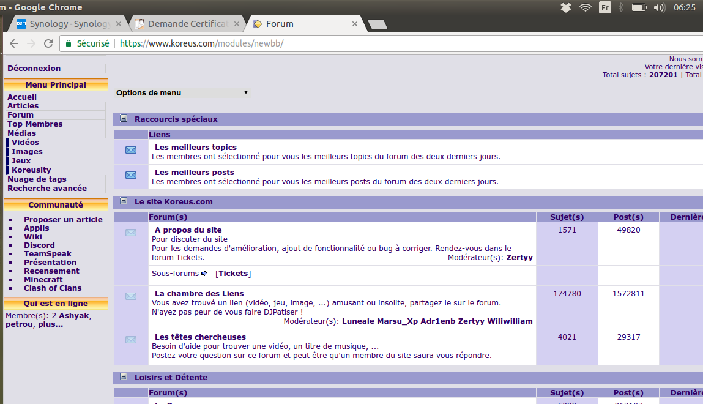
Task: Click the Déconnexion link
Action: coord(34,69)
